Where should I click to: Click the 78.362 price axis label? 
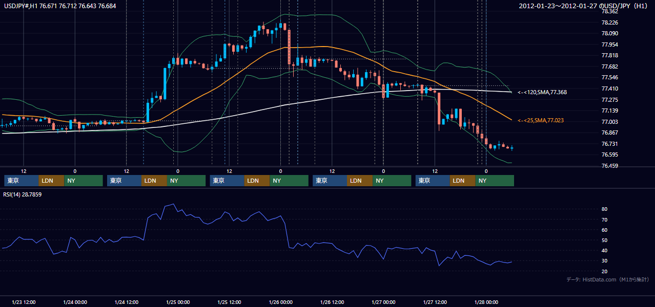[x=609, y=11]
